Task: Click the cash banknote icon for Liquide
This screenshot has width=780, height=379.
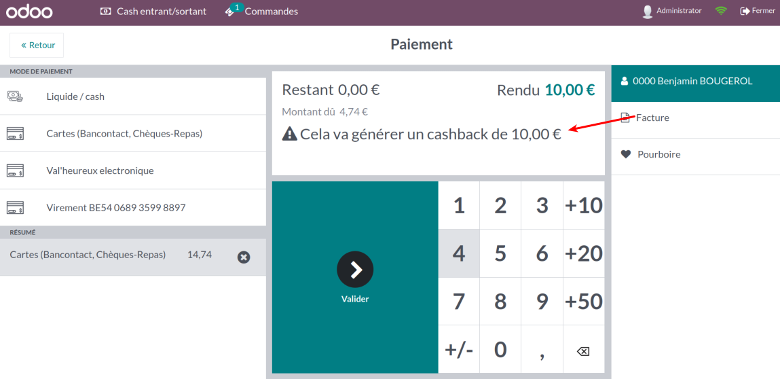Action: click(15, 96)
